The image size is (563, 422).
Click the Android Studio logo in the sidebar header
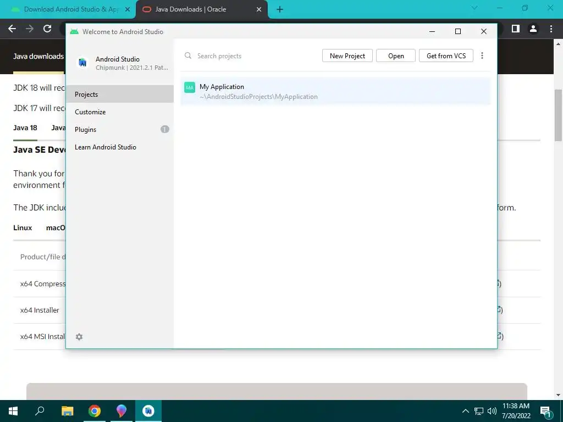pyautogui.click(x=82, y=63)
